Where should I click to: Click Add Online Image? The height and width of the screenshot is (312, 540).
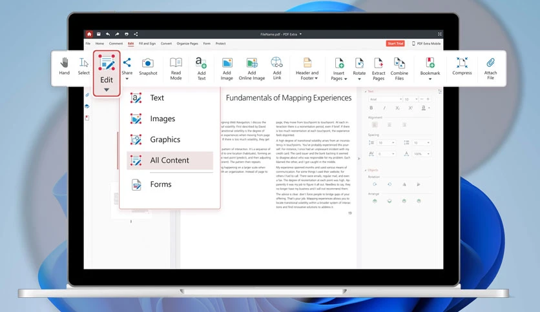[x=252, y=69]
